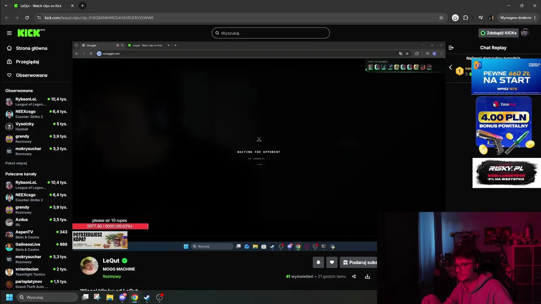Viewport: 541px width, 304px height.
Task: Close the LeQut Kick tab
Action: tap(72, 6)
